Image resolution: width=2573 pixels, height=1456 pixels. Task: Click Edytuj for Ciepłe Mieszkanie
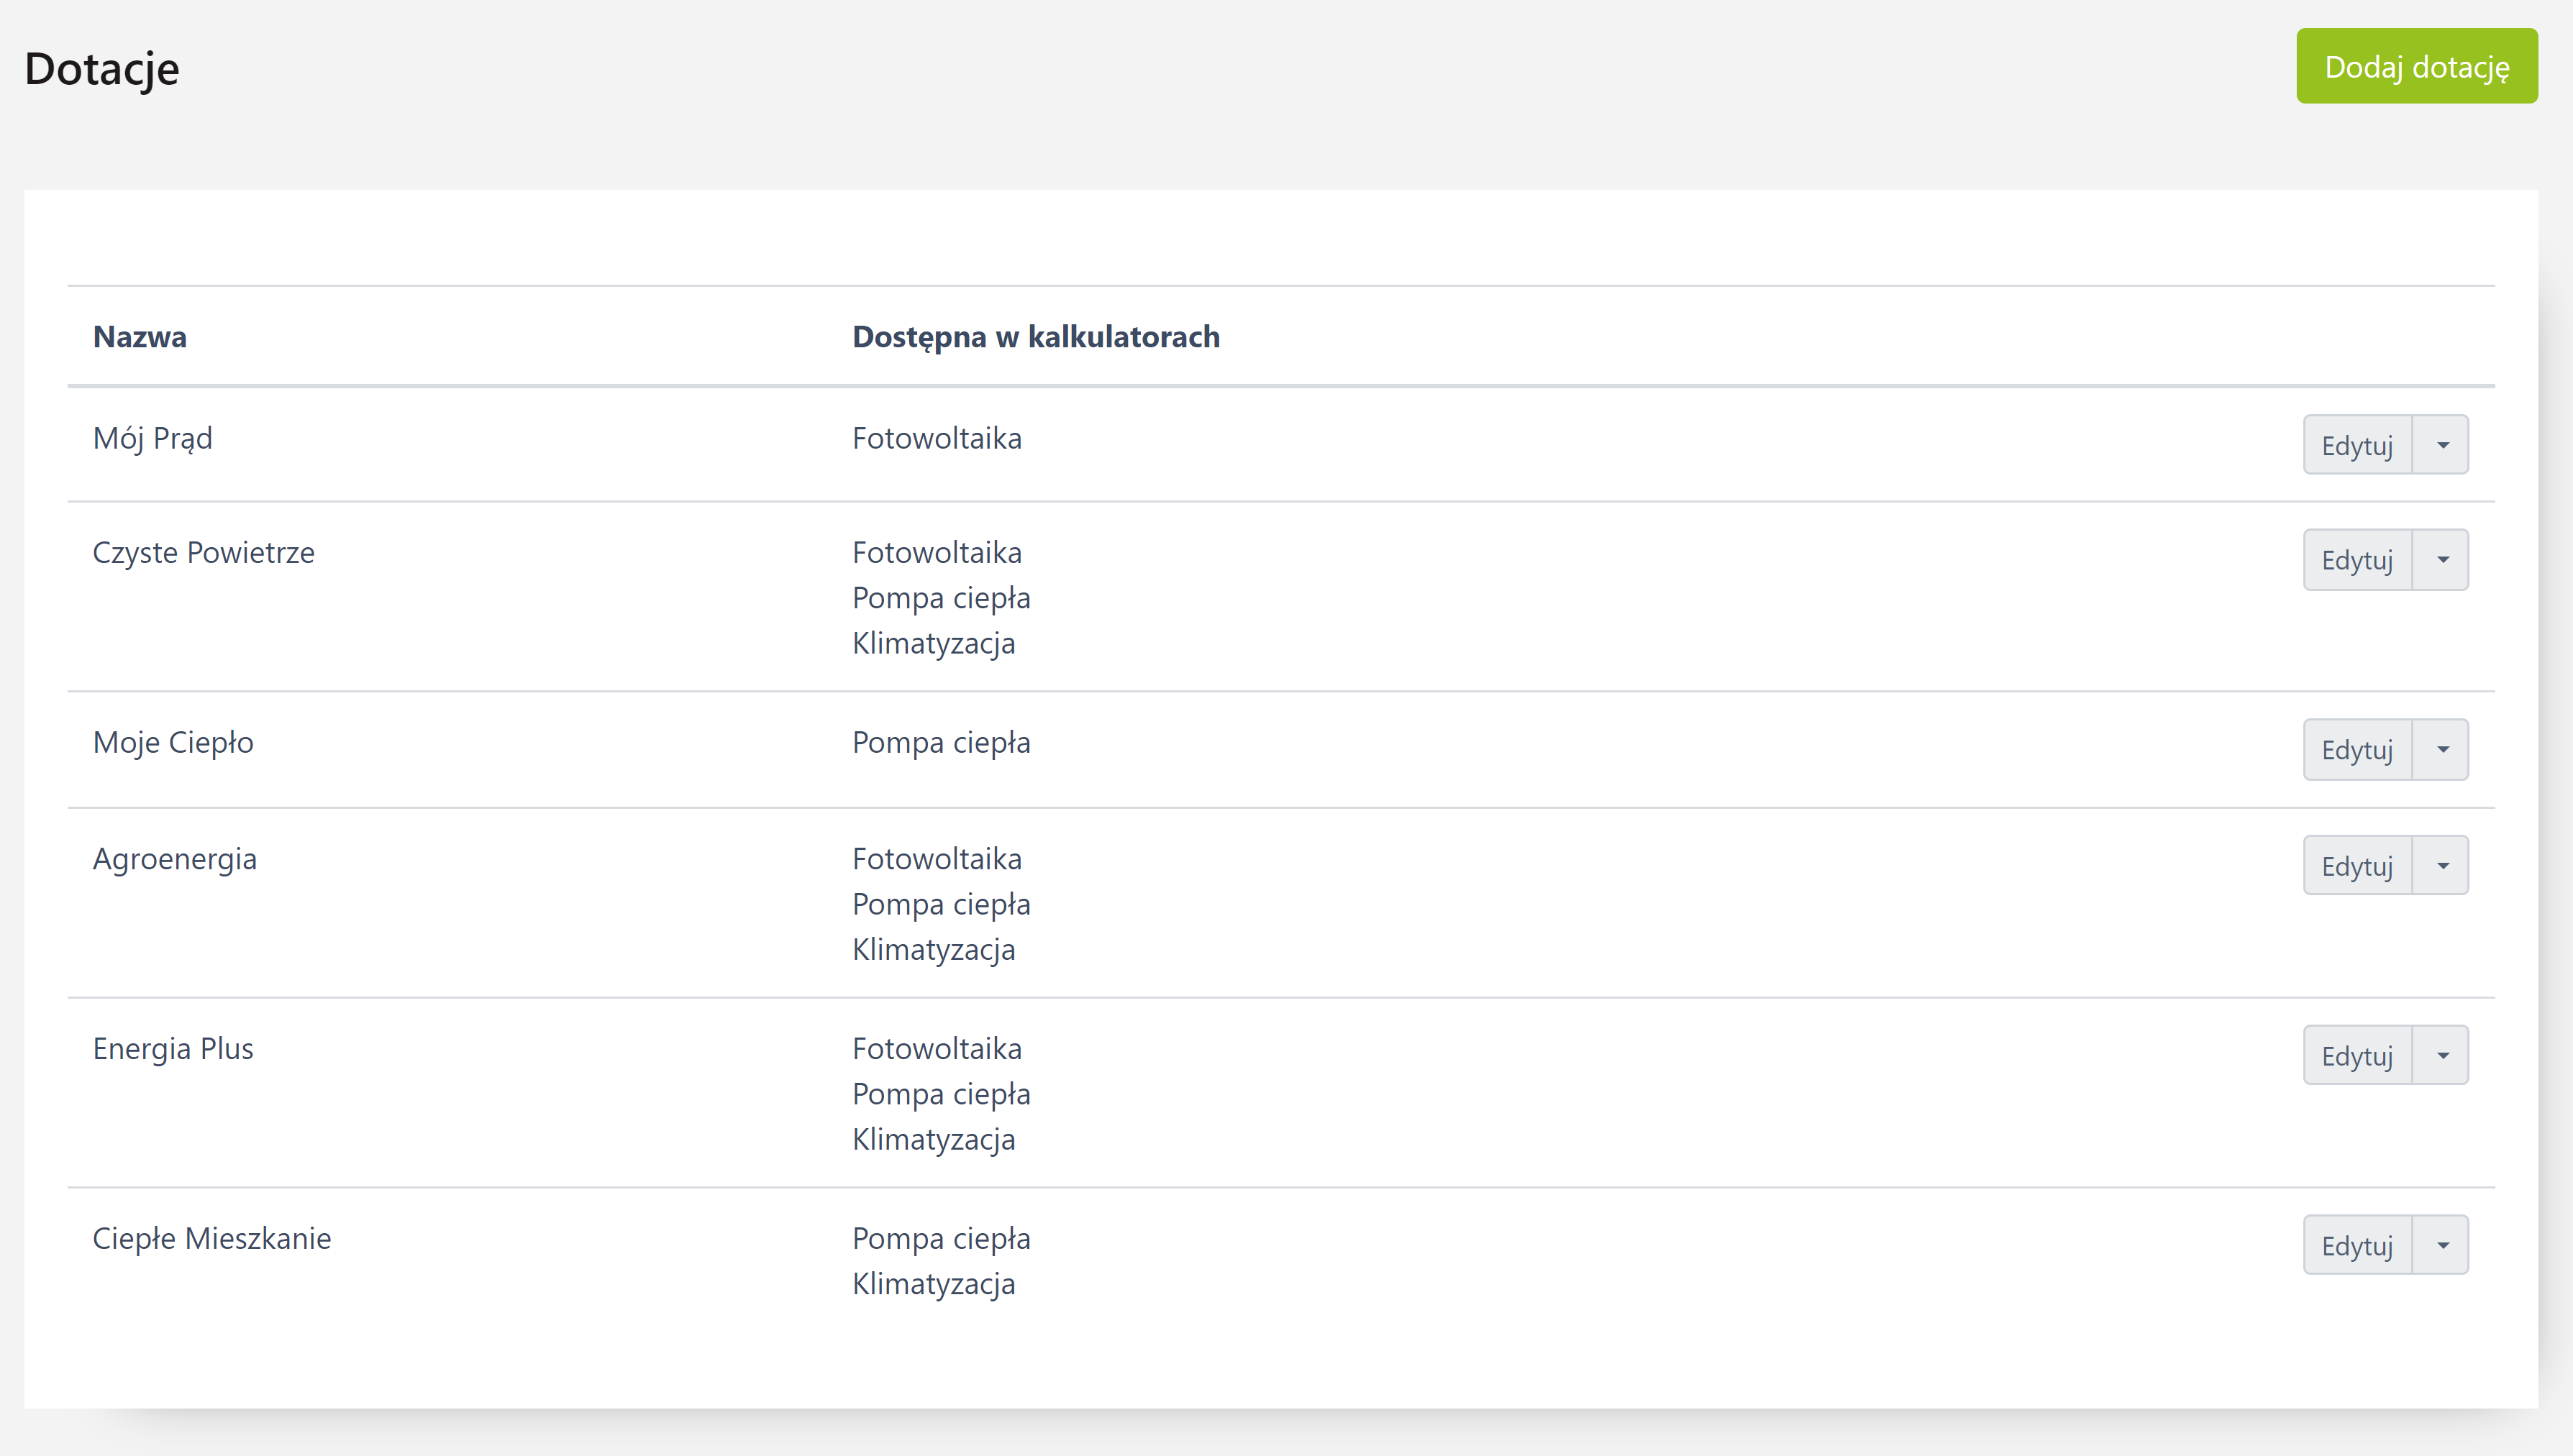2357,1246
